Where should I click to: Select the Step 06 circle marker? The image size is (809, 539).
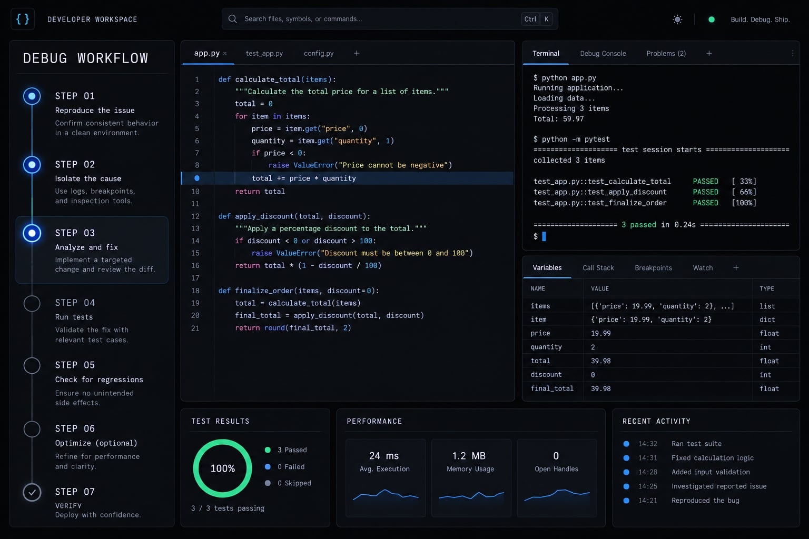[32, 429]
